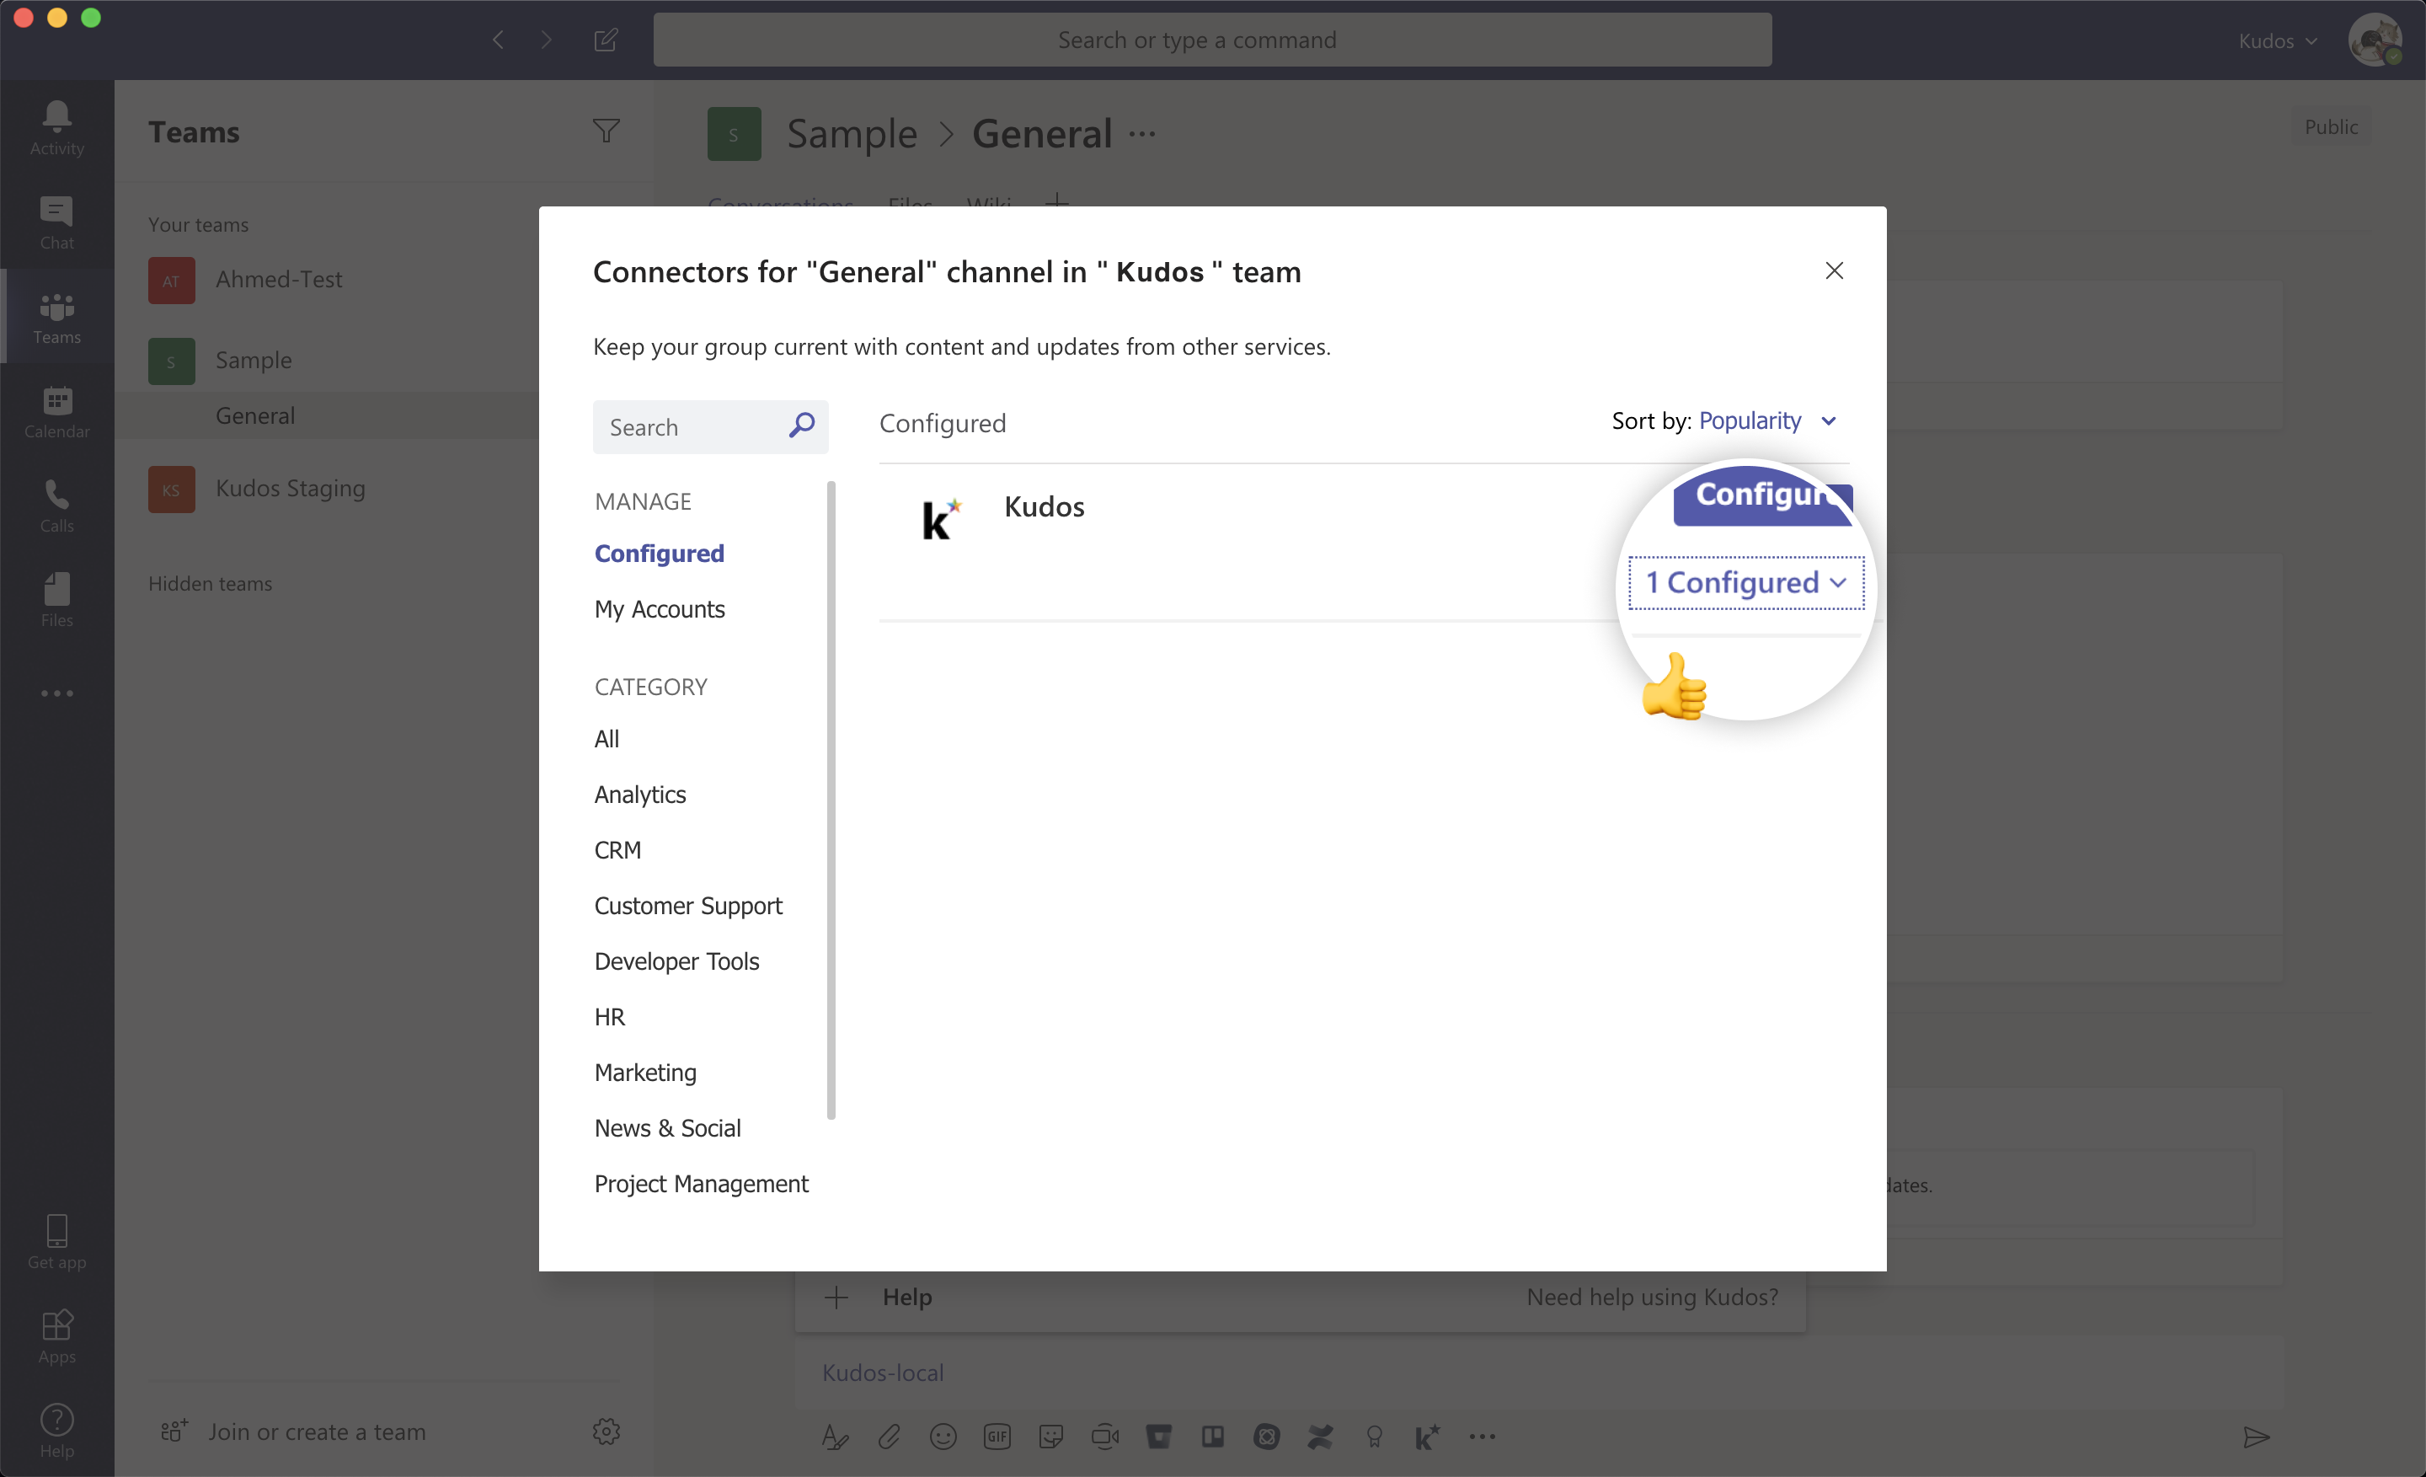
Task: Open the manage teams gear icon
Action: [x=606, y=1431]
